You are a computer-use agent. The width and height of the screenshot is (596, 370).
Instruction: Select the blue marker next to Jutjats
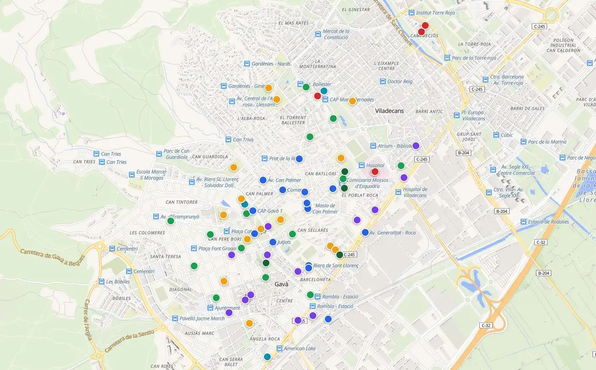tap(273, 242)
